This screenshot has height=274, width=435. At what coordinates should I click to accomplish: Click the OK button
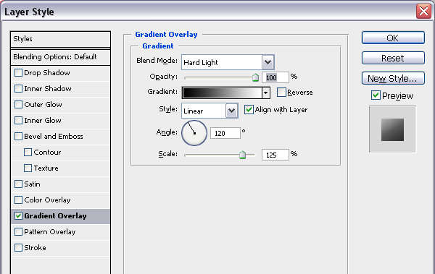(x=393, y=38)
